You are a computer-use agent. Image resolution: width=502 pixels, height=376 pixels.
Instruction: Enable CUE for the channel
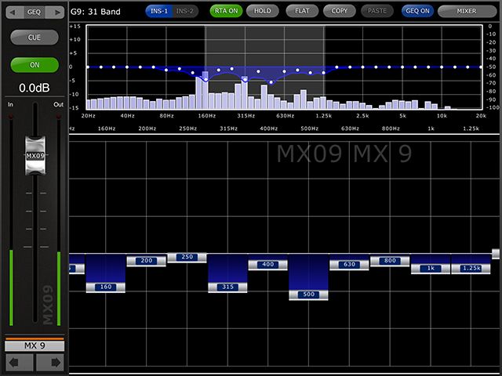[x=34, y=38]
